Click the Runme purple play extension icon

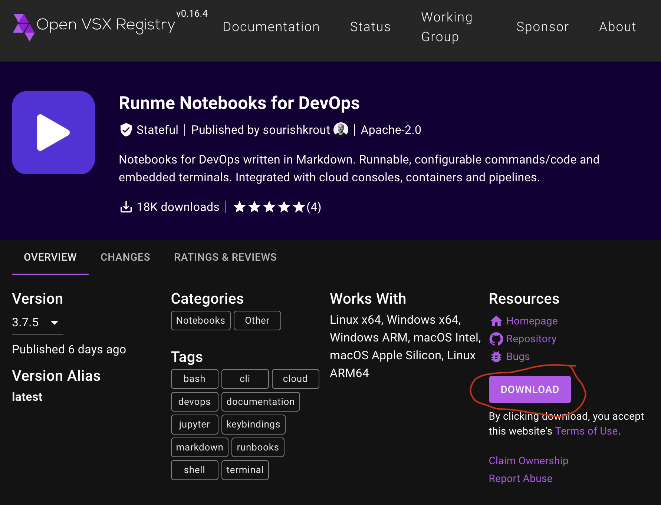53,133
